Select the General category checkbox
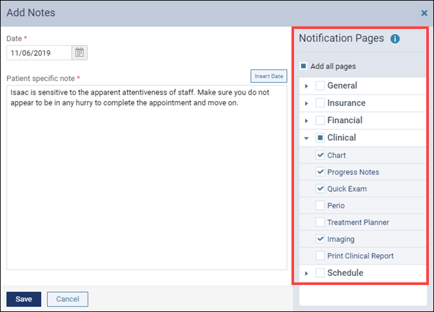The image size is (434, 312). pyautogui.click(x=321, y=86)
